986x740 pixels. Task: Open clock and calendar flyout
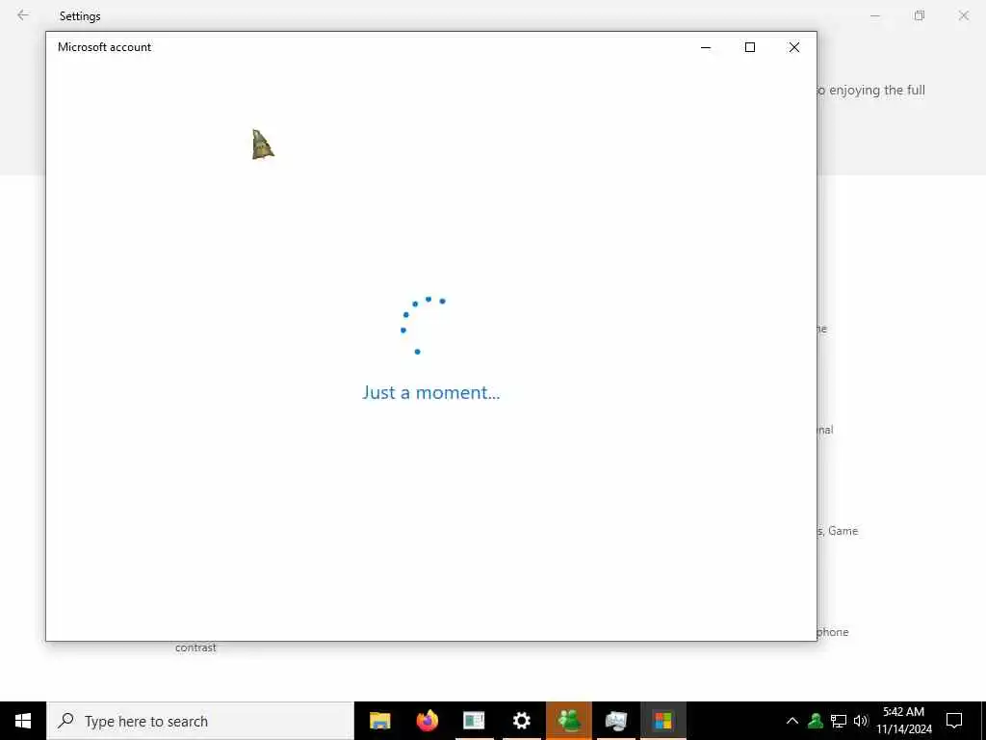(904, 721)
